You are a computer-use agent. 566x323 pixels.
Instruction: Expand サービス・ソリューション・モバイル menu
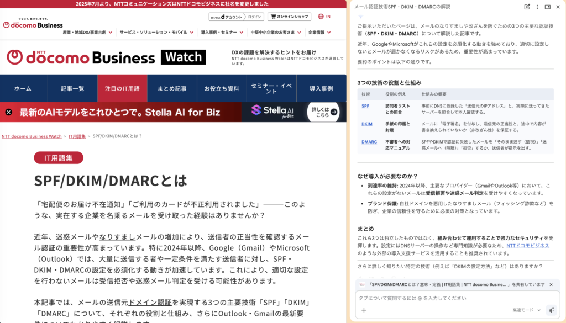156,32
